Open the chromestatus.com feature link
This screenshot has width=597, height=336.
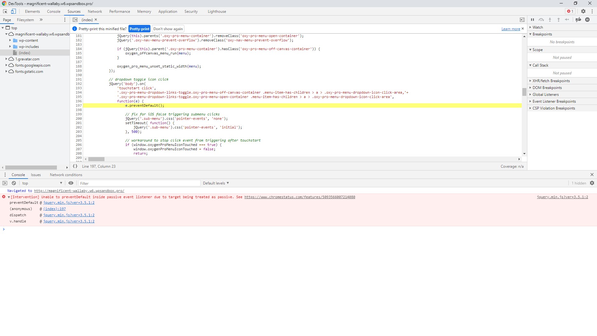click(299, 197)
